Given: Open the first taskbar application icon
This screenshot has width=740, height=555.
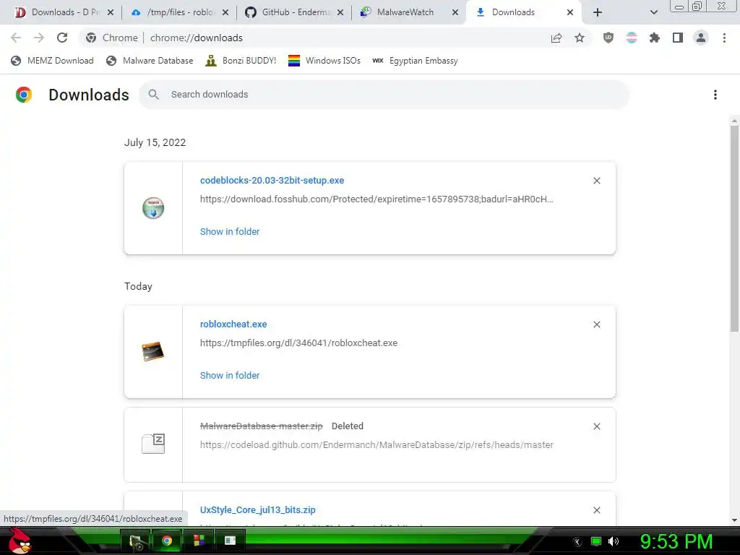Looking at the screenshot, I should 135,541.
